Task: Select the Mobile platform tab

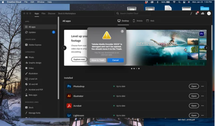Action: click(x=138, y=21)
